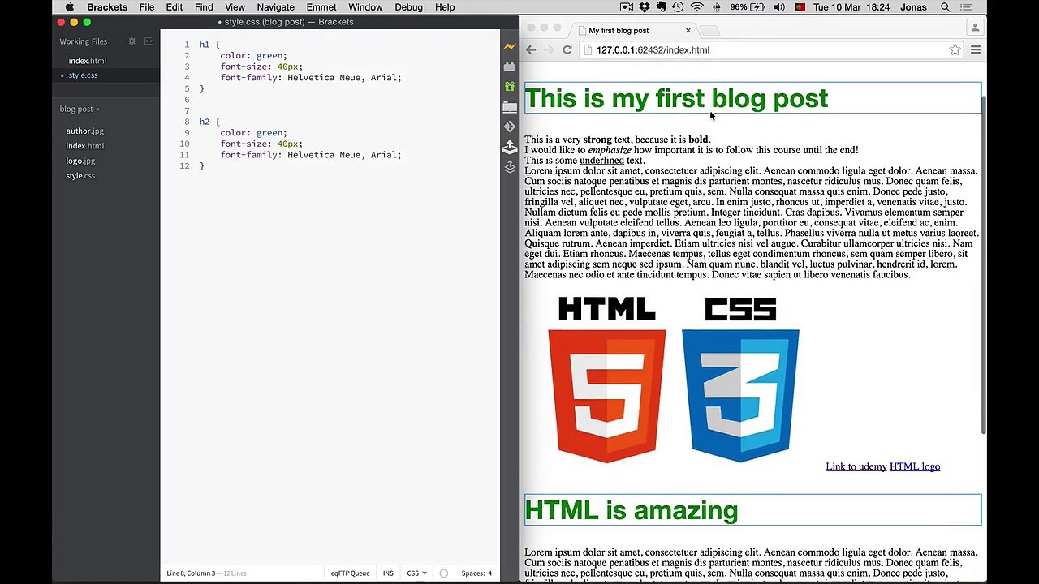Open author.jpg in the project tree

pyautogui.click(x=84, y=131)
